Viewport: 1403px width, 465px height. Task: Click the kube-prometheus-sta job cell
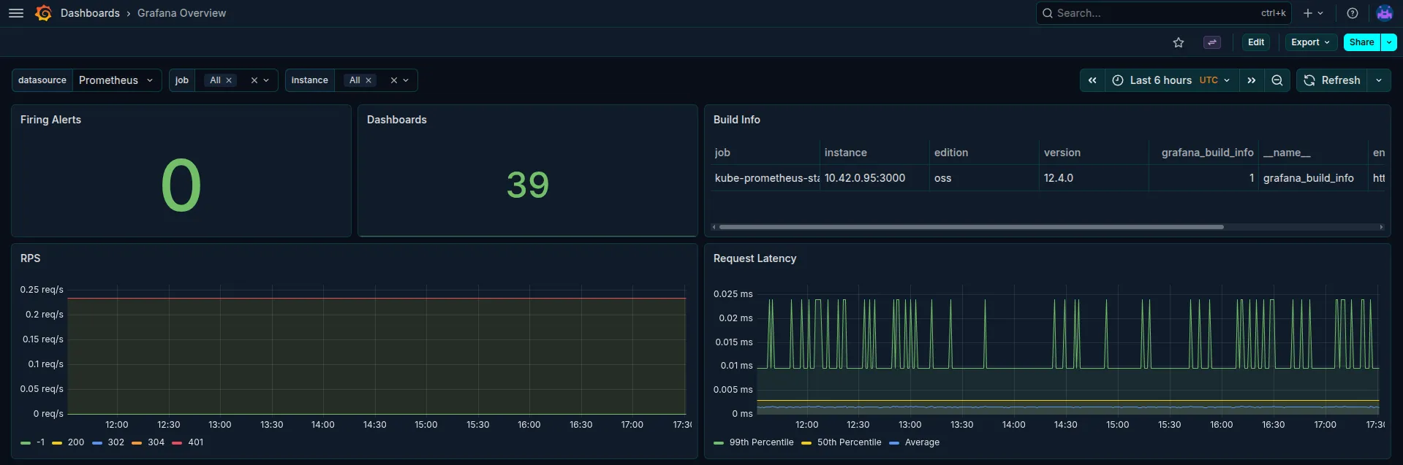[767, 178]
